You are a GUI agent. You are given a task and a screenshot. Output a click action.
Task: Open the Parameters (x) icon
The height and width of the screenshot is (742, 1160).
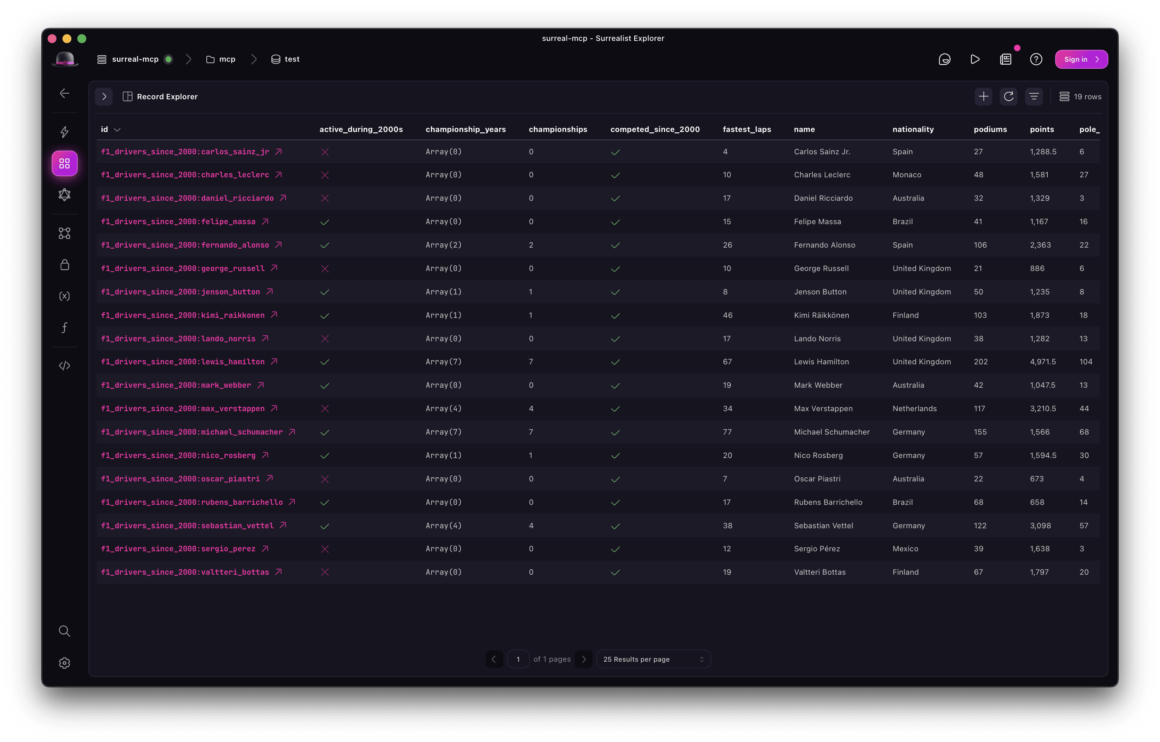(65, 296)
